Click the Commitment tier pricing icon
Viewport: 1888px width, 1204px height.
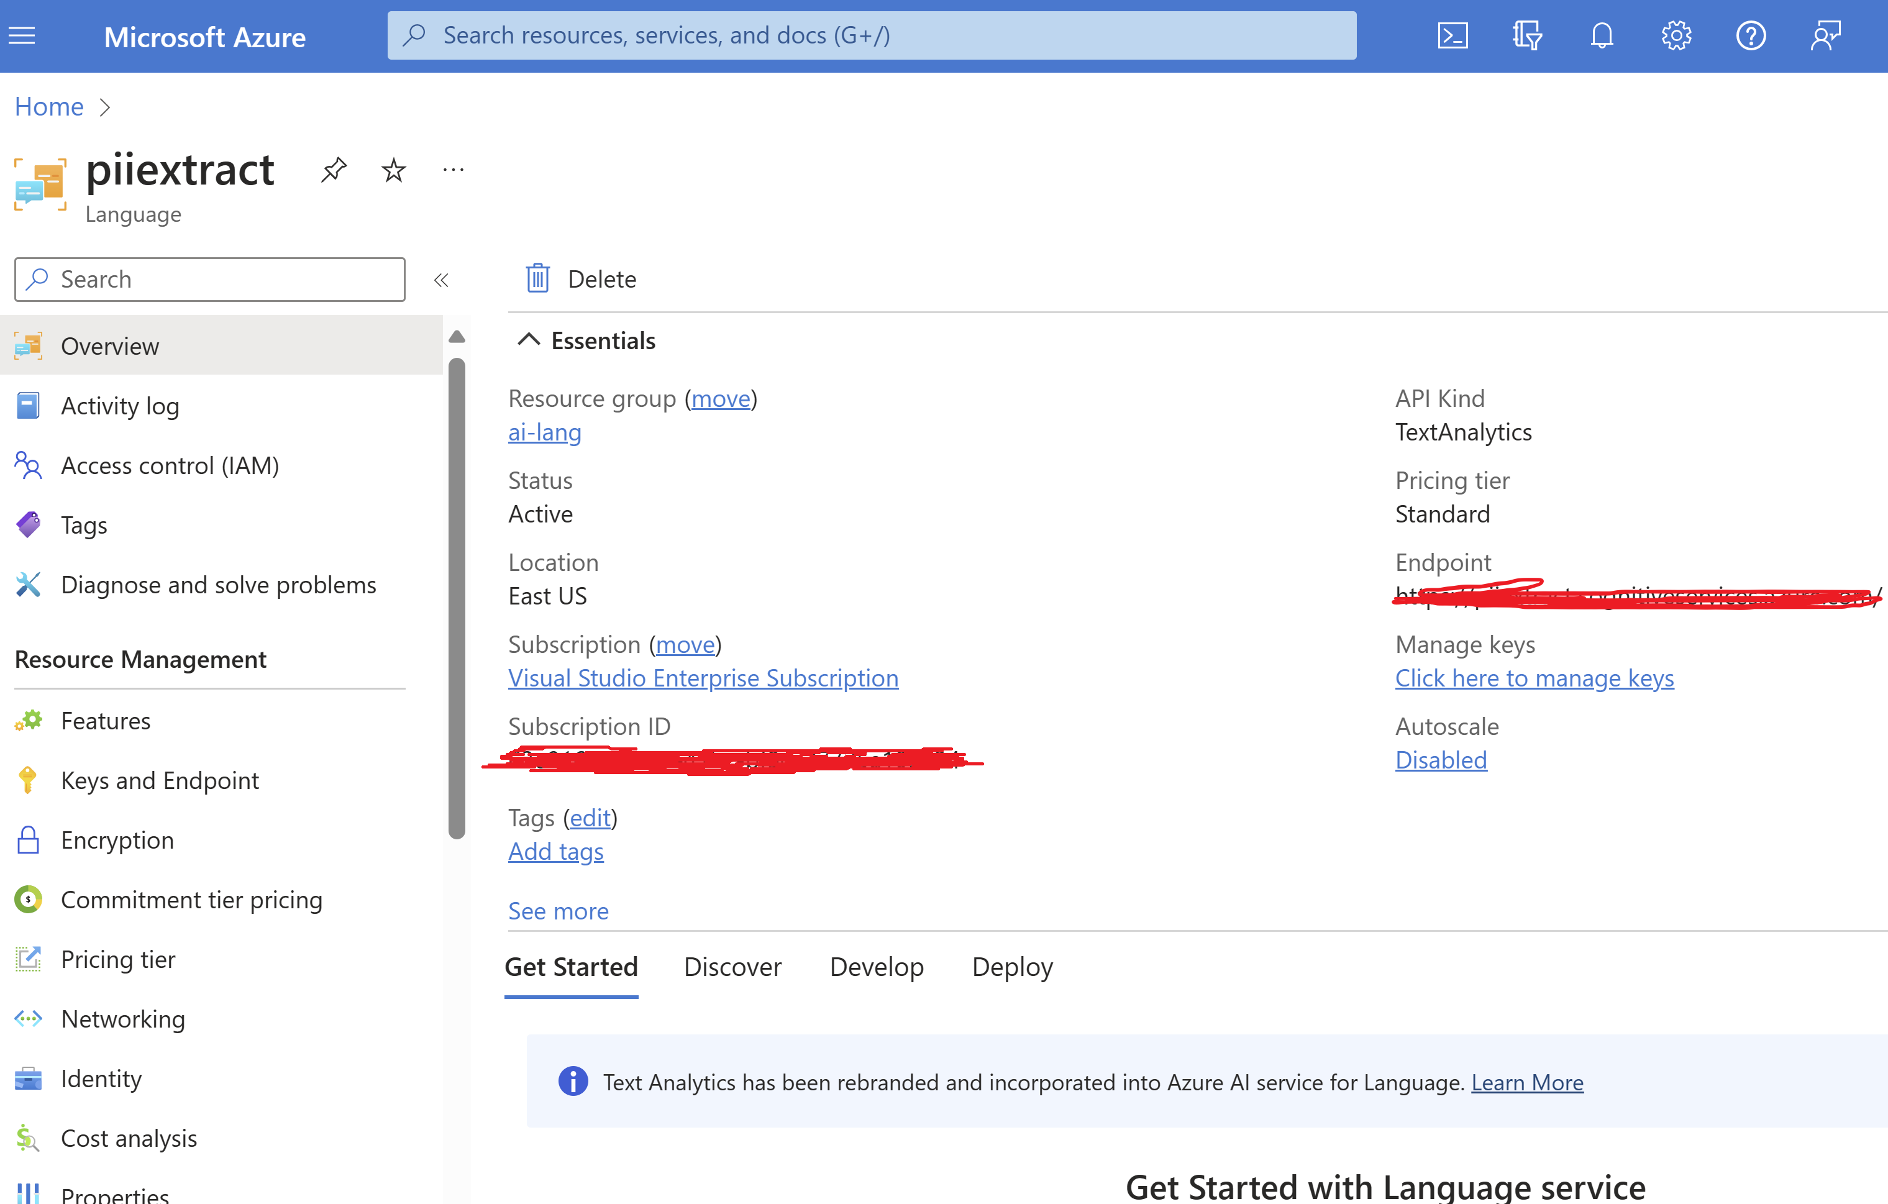tap(28, 899)
